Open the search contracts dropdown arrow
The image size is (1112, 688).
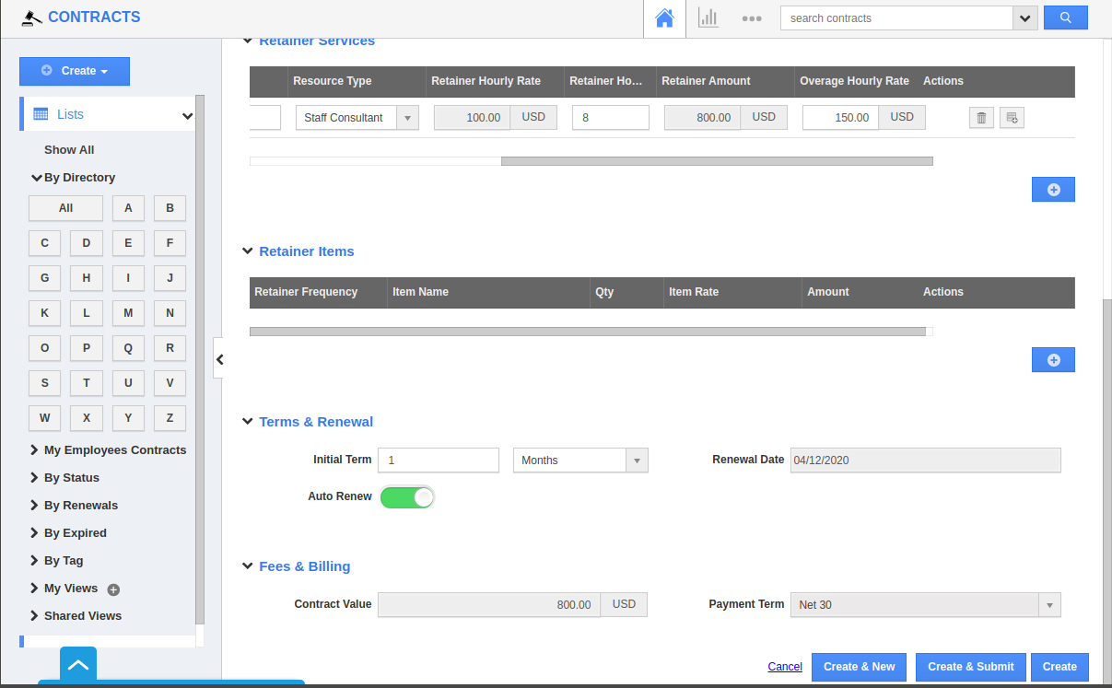coord(1025,18)
